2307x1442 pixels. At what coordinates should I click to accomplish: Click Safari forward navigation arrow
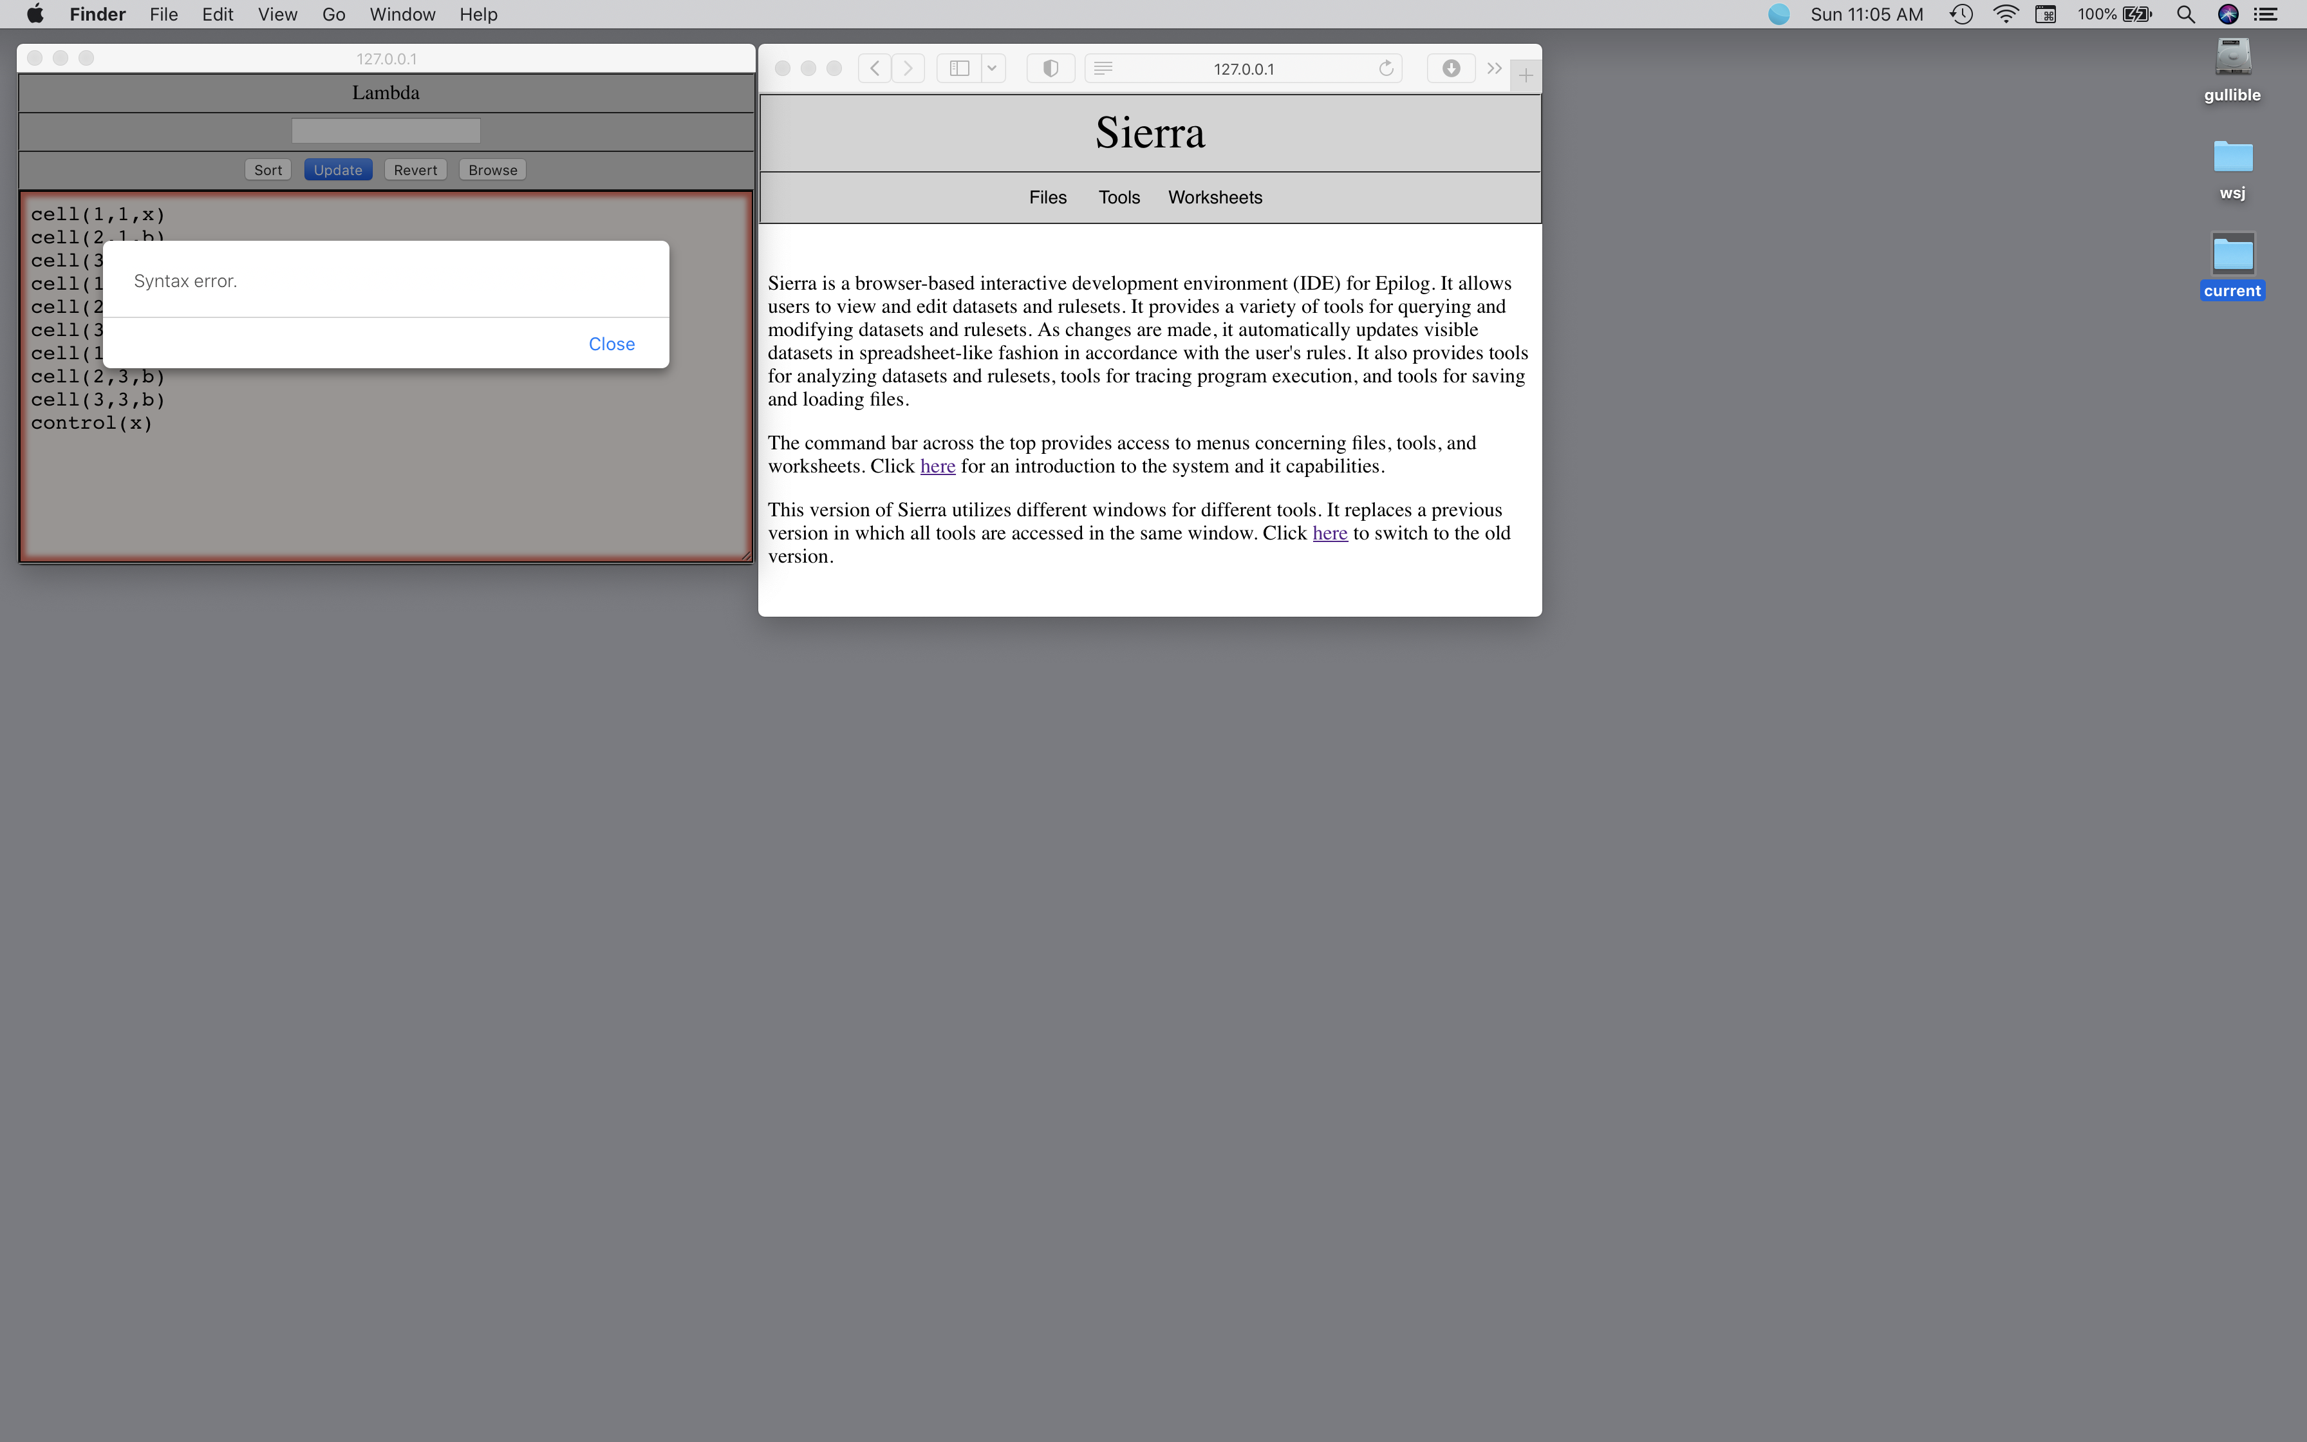pyautogui.click(x=908, y=69)
